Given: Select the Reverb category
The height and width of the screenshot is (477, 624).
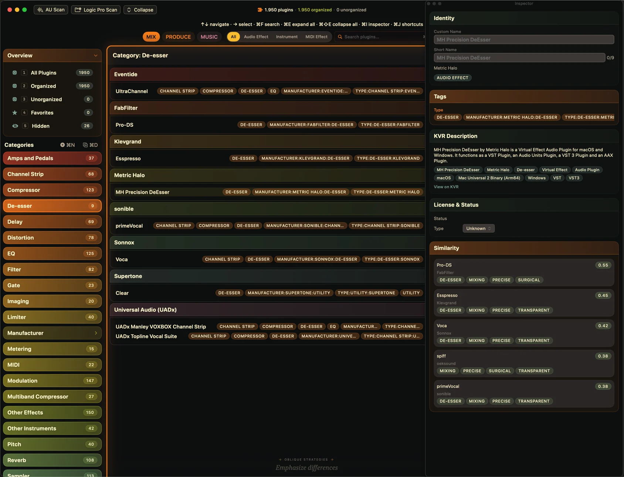Looking at the screenshot, I should coord(52,460).
